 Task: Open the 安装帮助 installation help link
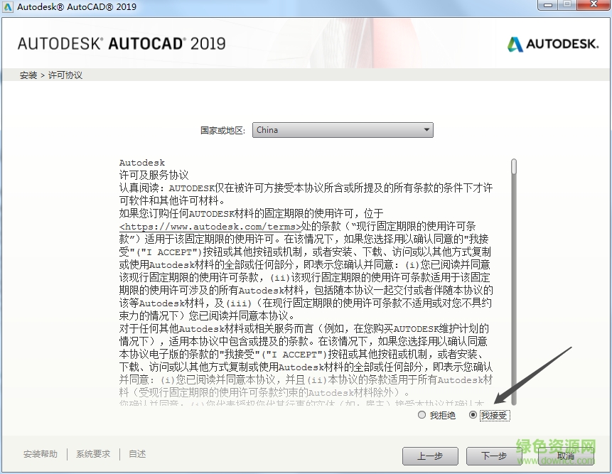[40, 453]
